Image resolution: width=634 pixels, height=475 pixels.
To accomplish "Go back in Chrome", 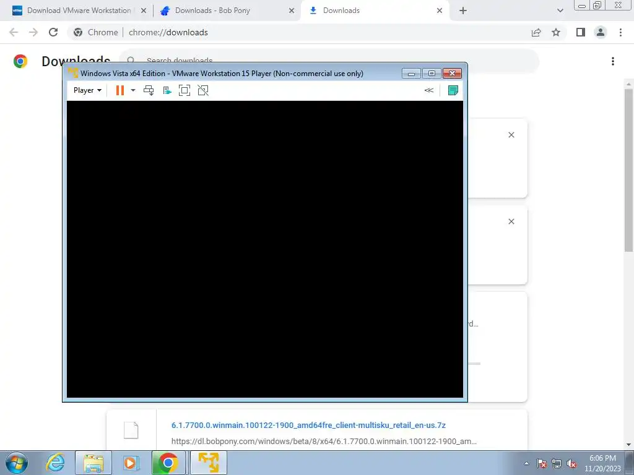I will coord(14,32).
